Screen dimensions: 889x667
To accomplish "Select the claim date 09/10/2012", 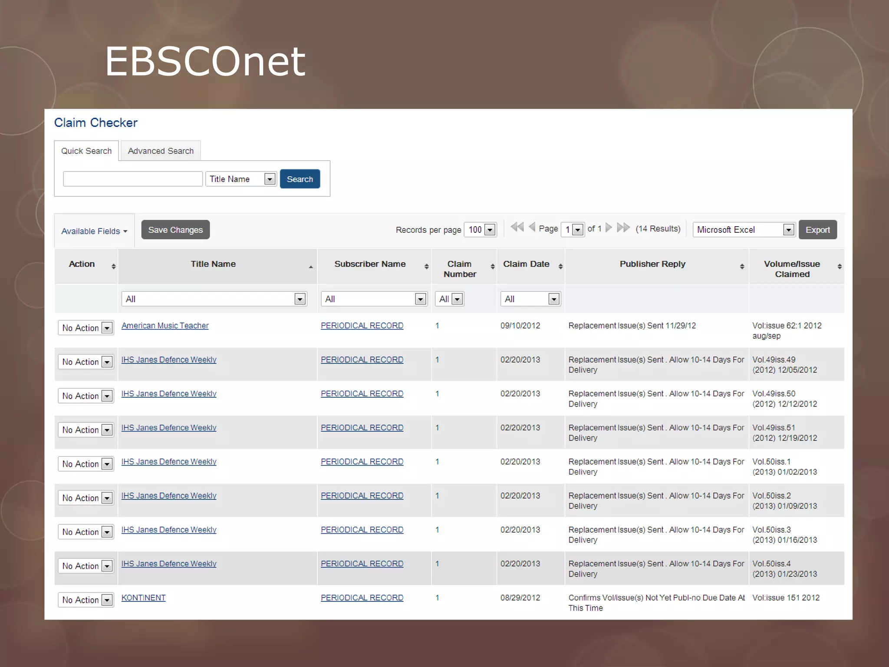I will pos(520,326).
